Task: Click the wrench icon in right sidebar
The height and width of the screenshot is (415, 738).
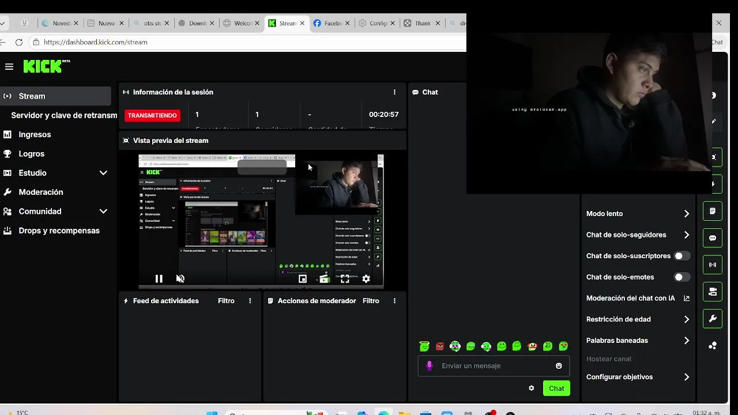Action: pyautogui.click(x=713, y=319)
